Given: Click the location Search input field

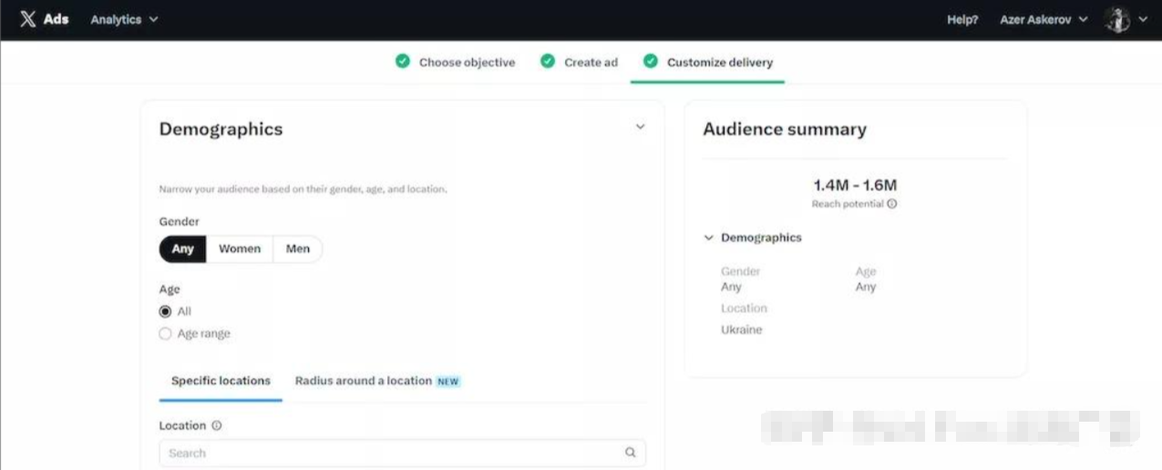Looking at the screenshot, I should click(392, 453).
